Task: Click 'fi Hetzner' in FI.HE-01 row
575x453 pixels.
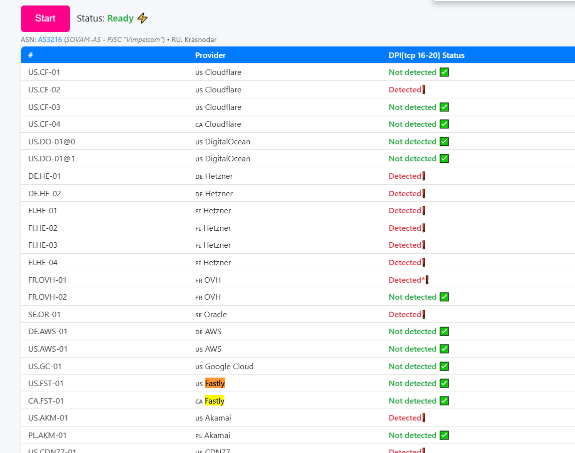Action: click(213, 211)
